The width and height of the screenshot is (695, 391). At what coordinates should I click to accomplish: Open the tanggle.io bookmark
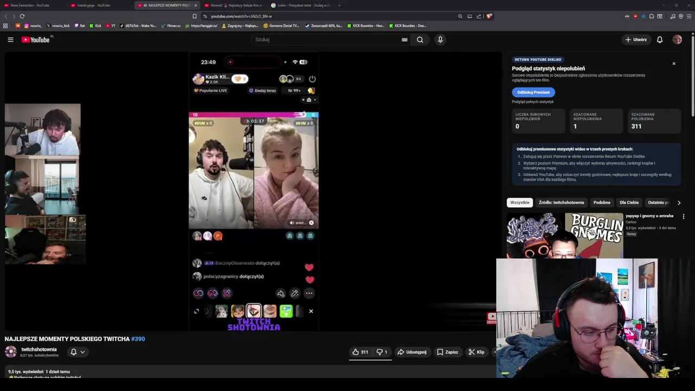click(201, 26)
